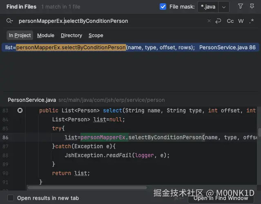Click the try keyword on line 85
The height and width of the screenshot is (204, 261).
[57, 129]
